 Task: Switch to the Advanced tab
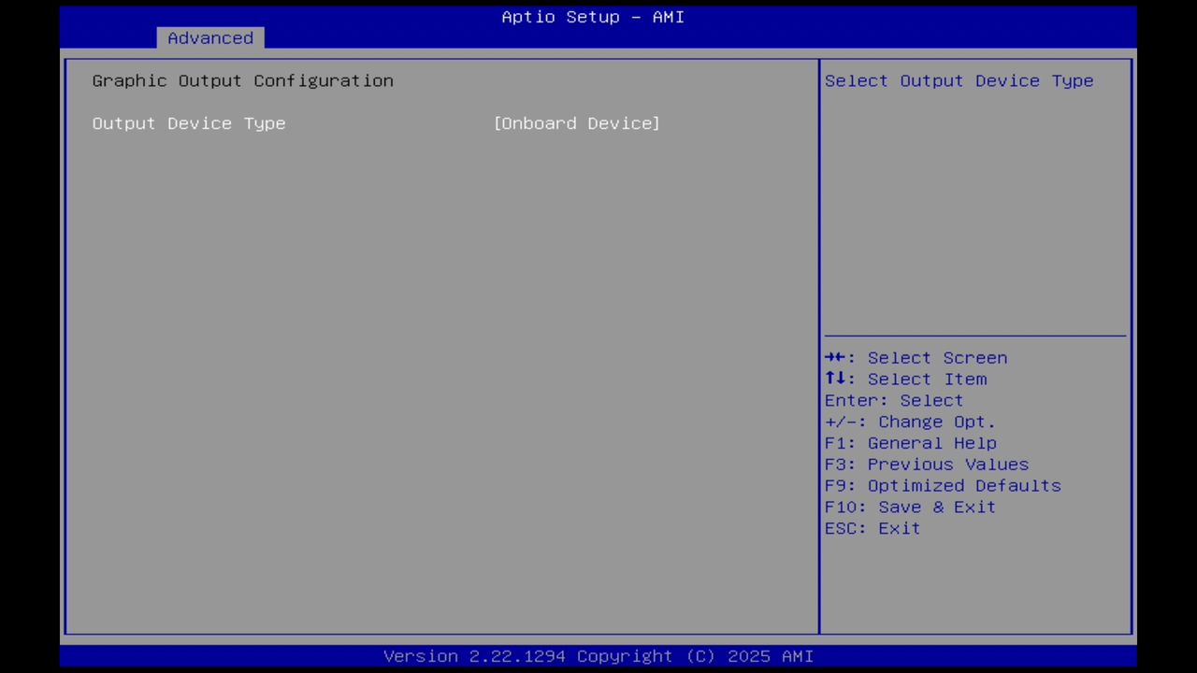[209, 37]
